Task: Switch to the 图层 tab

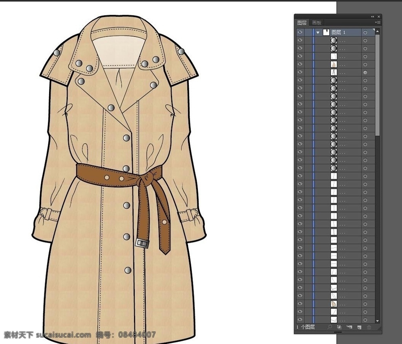Action: (302, 22)
